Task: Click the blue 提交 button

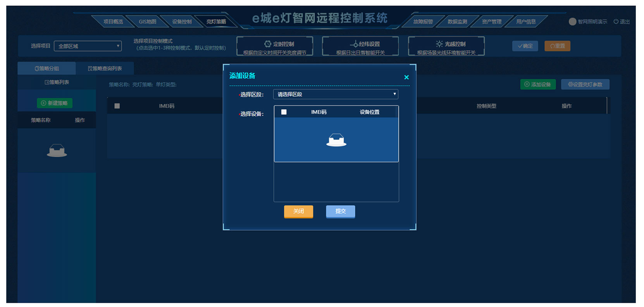Action: coord(340,211)
